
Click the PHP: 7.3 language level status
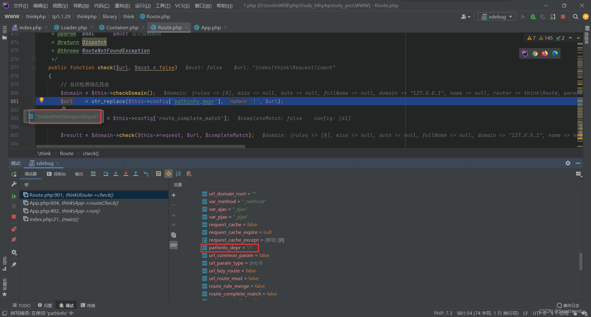coord(443,313)
